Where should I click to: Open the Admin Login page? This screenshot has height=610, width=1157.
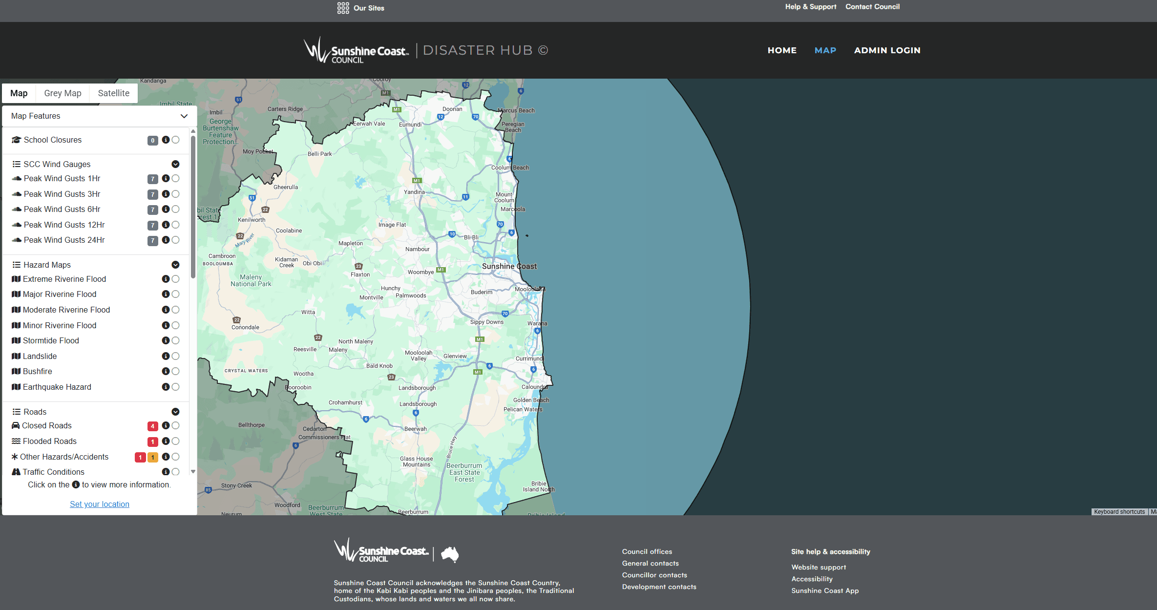tap(887, 50)
